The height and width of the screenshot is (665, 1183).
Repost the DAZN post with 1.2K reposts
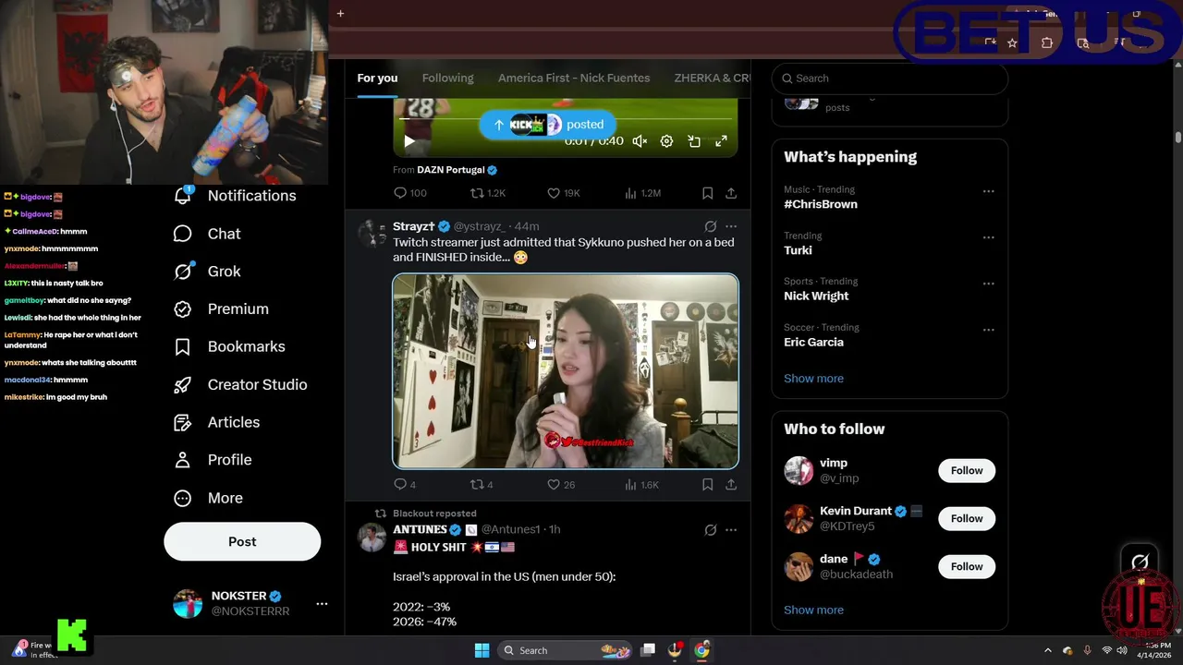point(488,193)
